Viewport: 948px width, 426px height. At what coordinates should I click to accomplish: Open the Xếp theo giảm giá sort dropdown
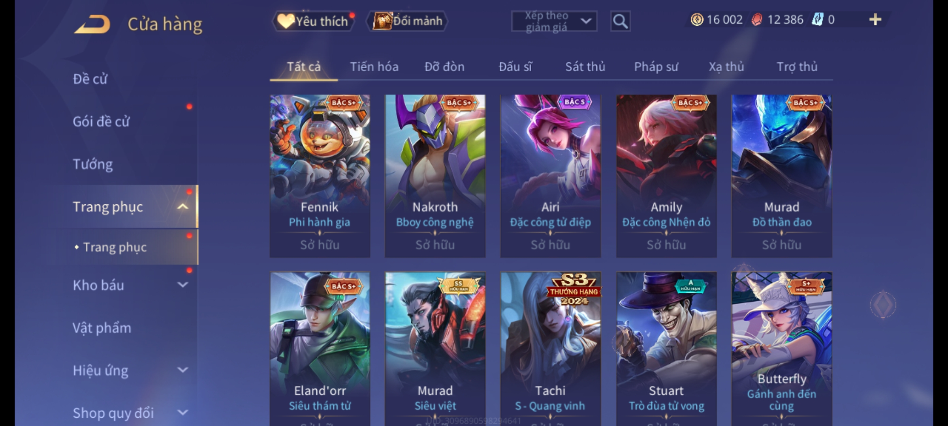pyautogui.click(x=554, y=21)
